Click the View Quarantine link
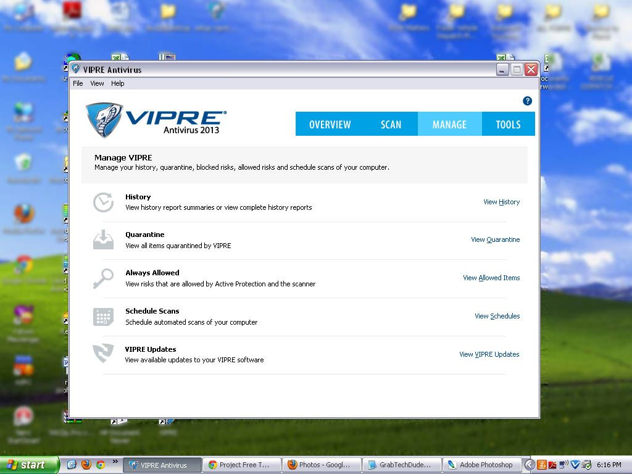This screenshot has height=474, width=632. pyautogui.click(x=496, y=240)
